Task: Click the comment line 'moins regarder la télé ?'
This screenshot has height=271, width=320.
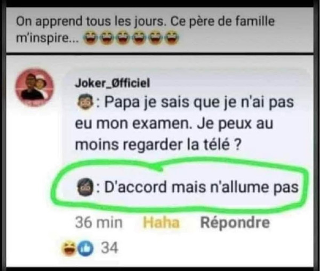Action: tap(158, 145)
